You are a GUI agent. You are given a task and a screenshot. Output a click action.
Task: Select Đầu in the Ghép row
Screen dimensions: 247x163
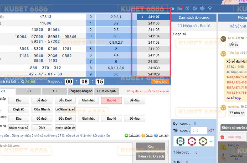[19, 119]
